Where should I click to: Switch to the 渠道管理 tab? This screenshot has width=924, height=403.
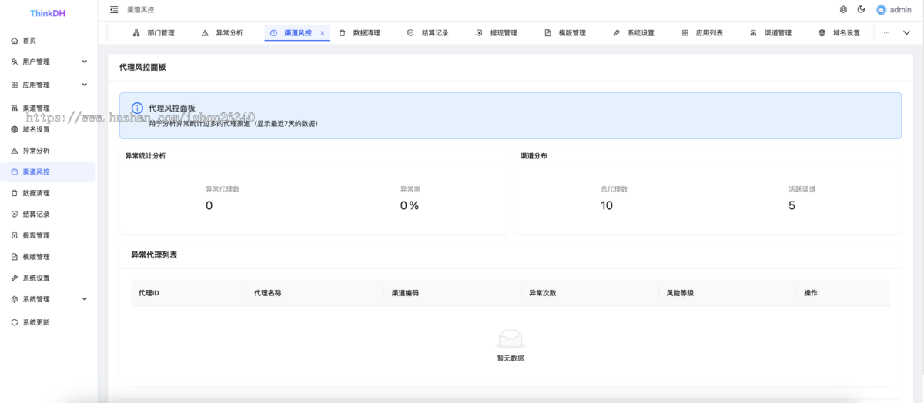pos(771,33)
